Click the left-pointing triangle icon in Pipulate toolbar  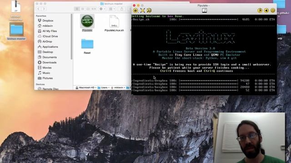click(266, 10)
